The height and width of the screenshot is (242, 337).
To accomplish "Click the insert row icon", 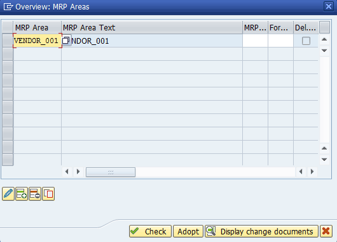I will [22, 194].
